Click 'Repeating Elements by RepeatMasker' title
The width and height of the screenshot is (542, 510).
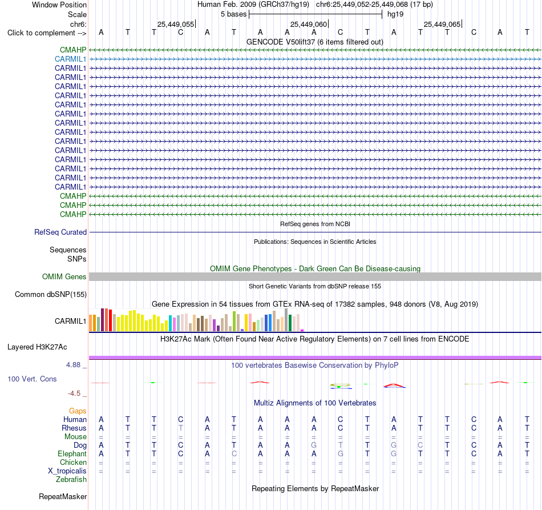click(x=315, y=488)
